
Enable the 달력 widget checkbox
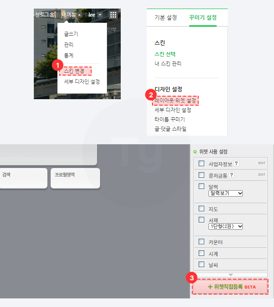201,186
